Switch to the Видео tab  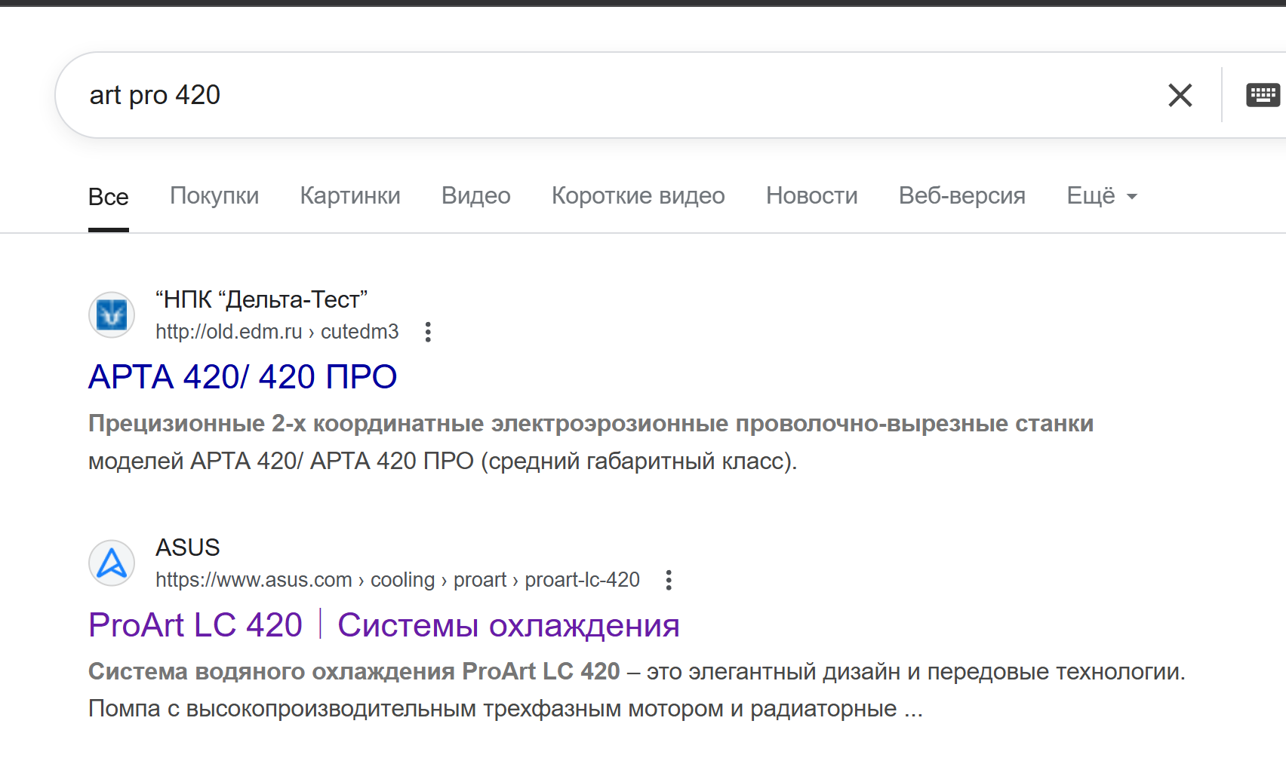tap(475, 196)
